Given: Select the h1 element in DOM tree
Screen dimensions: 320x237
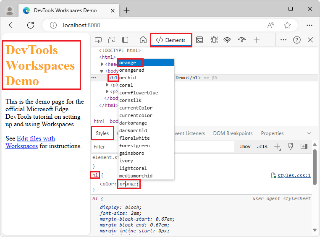Looking at the screenshot, I should [113, 78].
